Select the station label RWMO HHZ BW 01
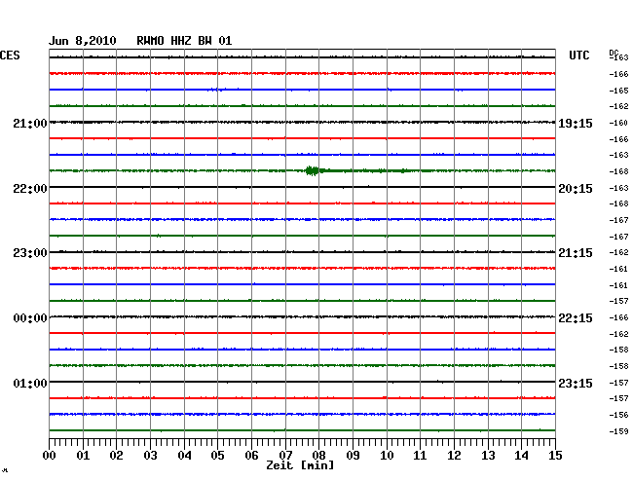The image size is (633, 481). coord(184,41)
